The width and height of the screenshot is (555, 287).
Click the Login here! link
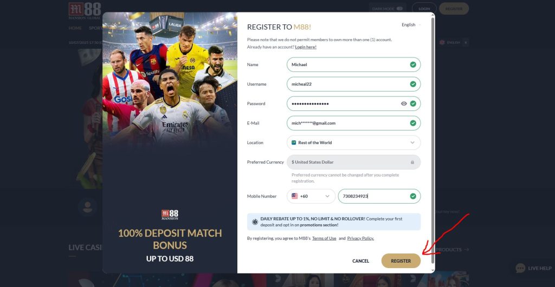coord(306,47)
